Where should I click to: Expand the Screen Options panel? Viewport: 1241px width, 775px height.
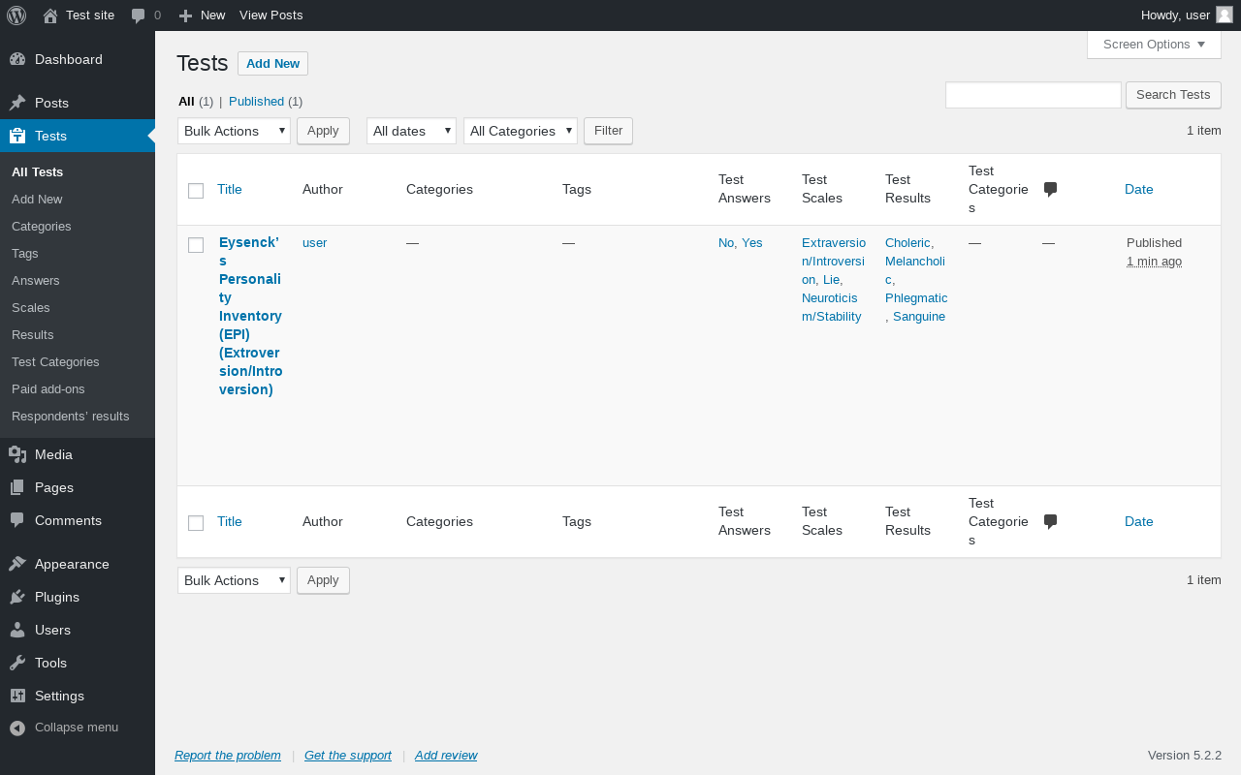click(1154, 45)
